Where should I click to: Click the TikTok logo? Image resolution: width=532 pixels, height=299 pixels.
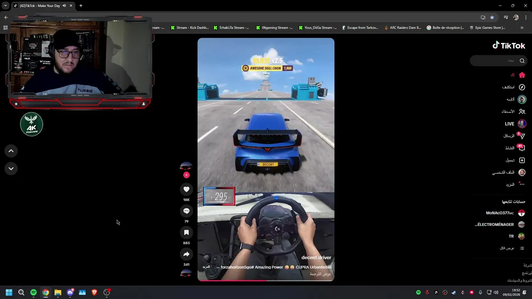[509, 46]
